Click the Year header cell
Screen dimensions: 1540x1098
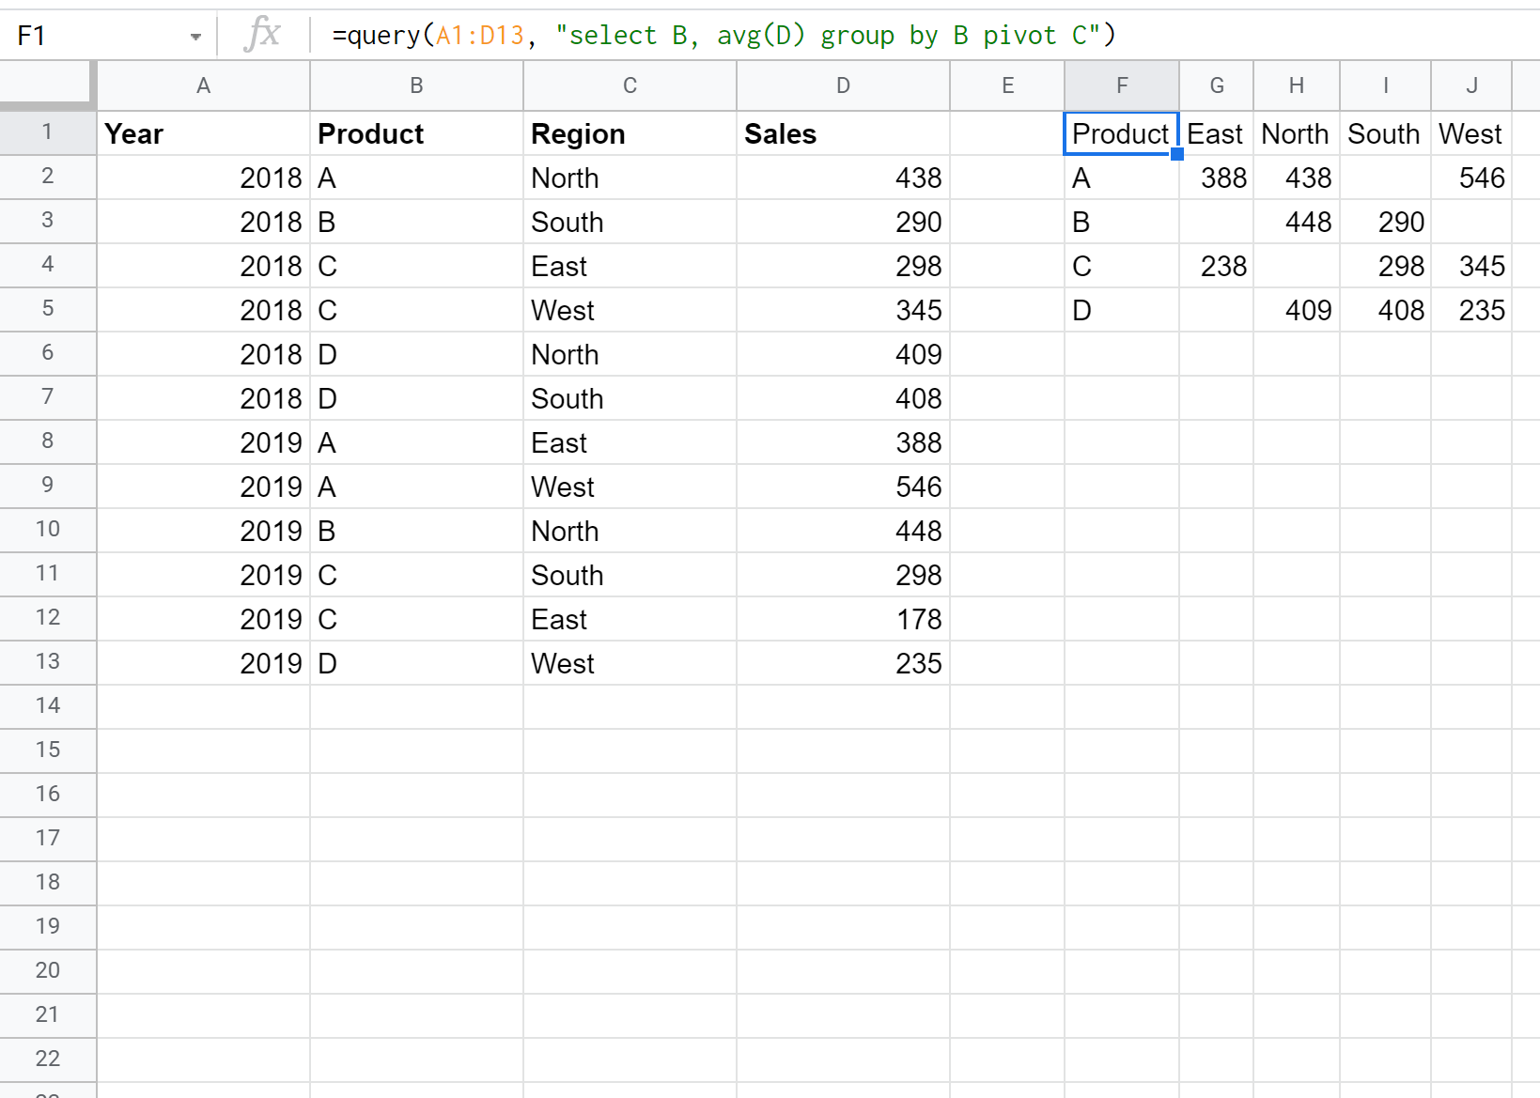[x=203, y=133]
